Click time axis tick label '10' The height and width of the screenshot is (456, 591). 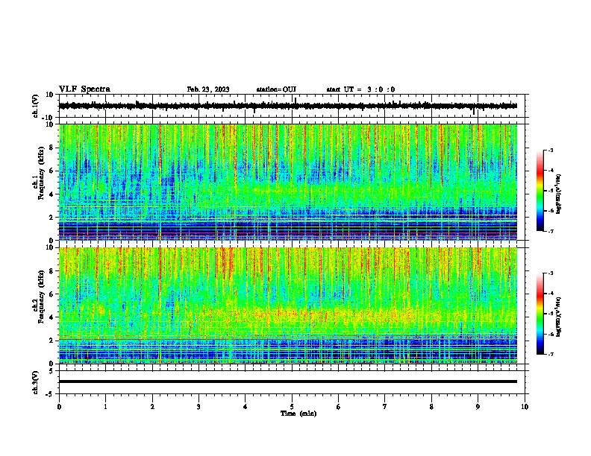525,407
